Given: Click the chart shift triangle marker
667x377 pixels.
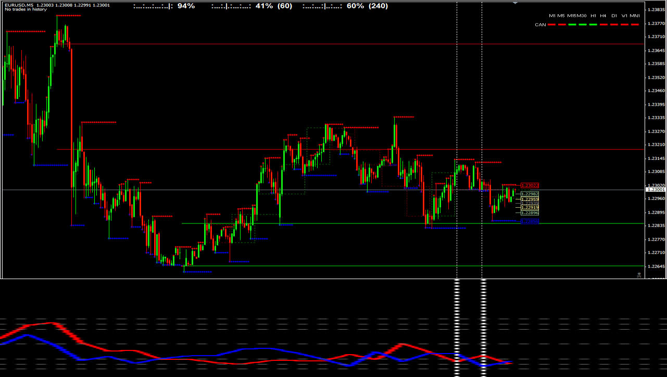Looking at the screenshot, I should point(515,3).
